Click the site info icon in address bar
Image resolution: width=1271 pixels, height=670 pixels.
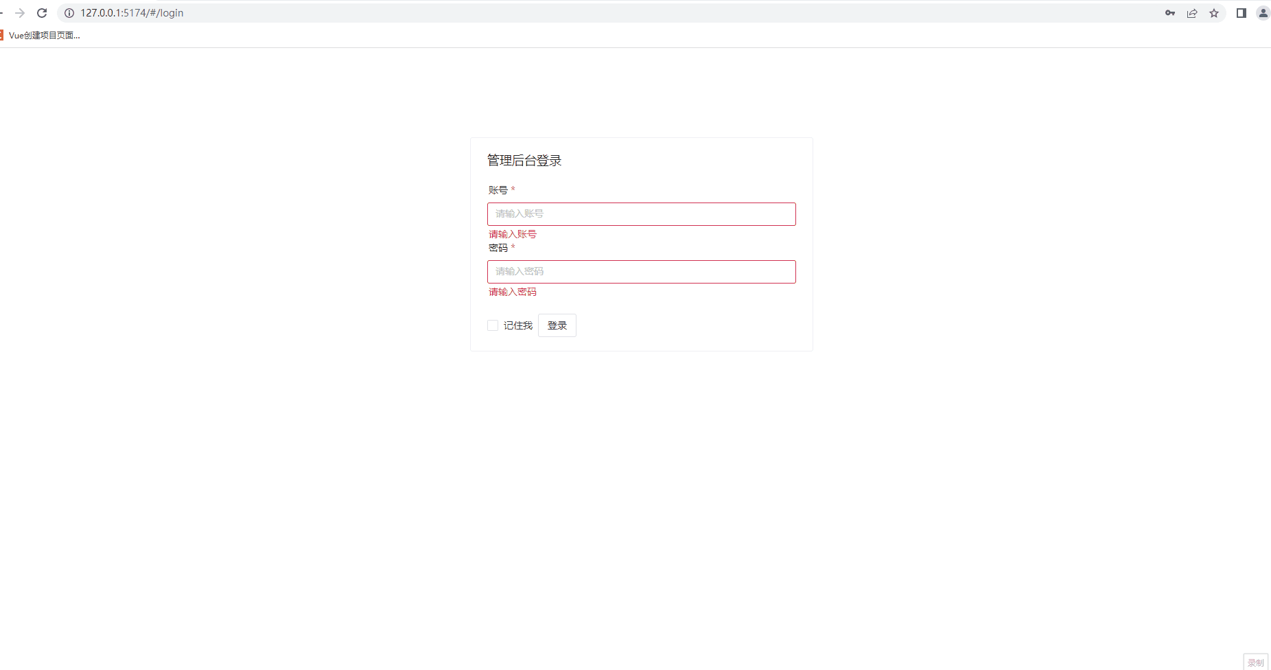tap(68, 12)
